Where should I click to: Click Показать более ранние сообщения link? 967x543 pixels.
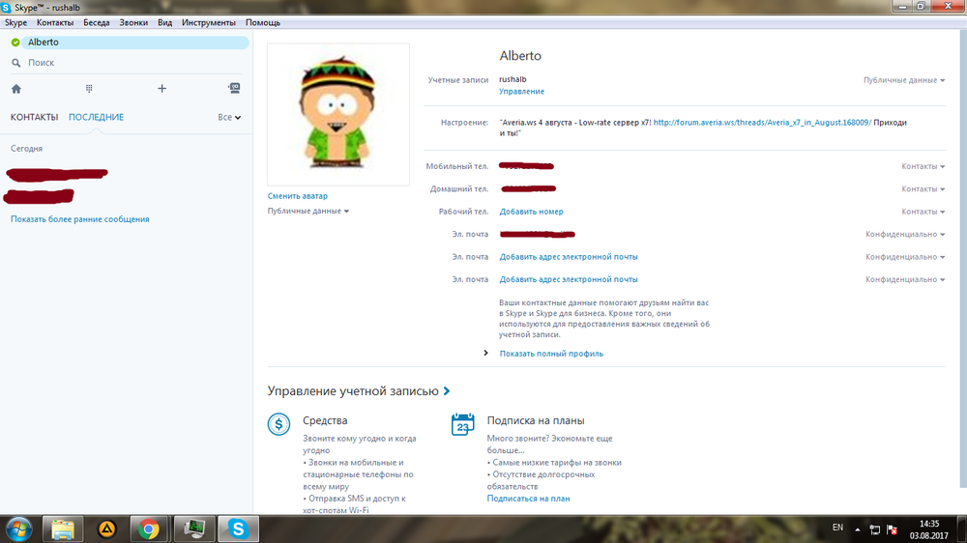point(79,219)
